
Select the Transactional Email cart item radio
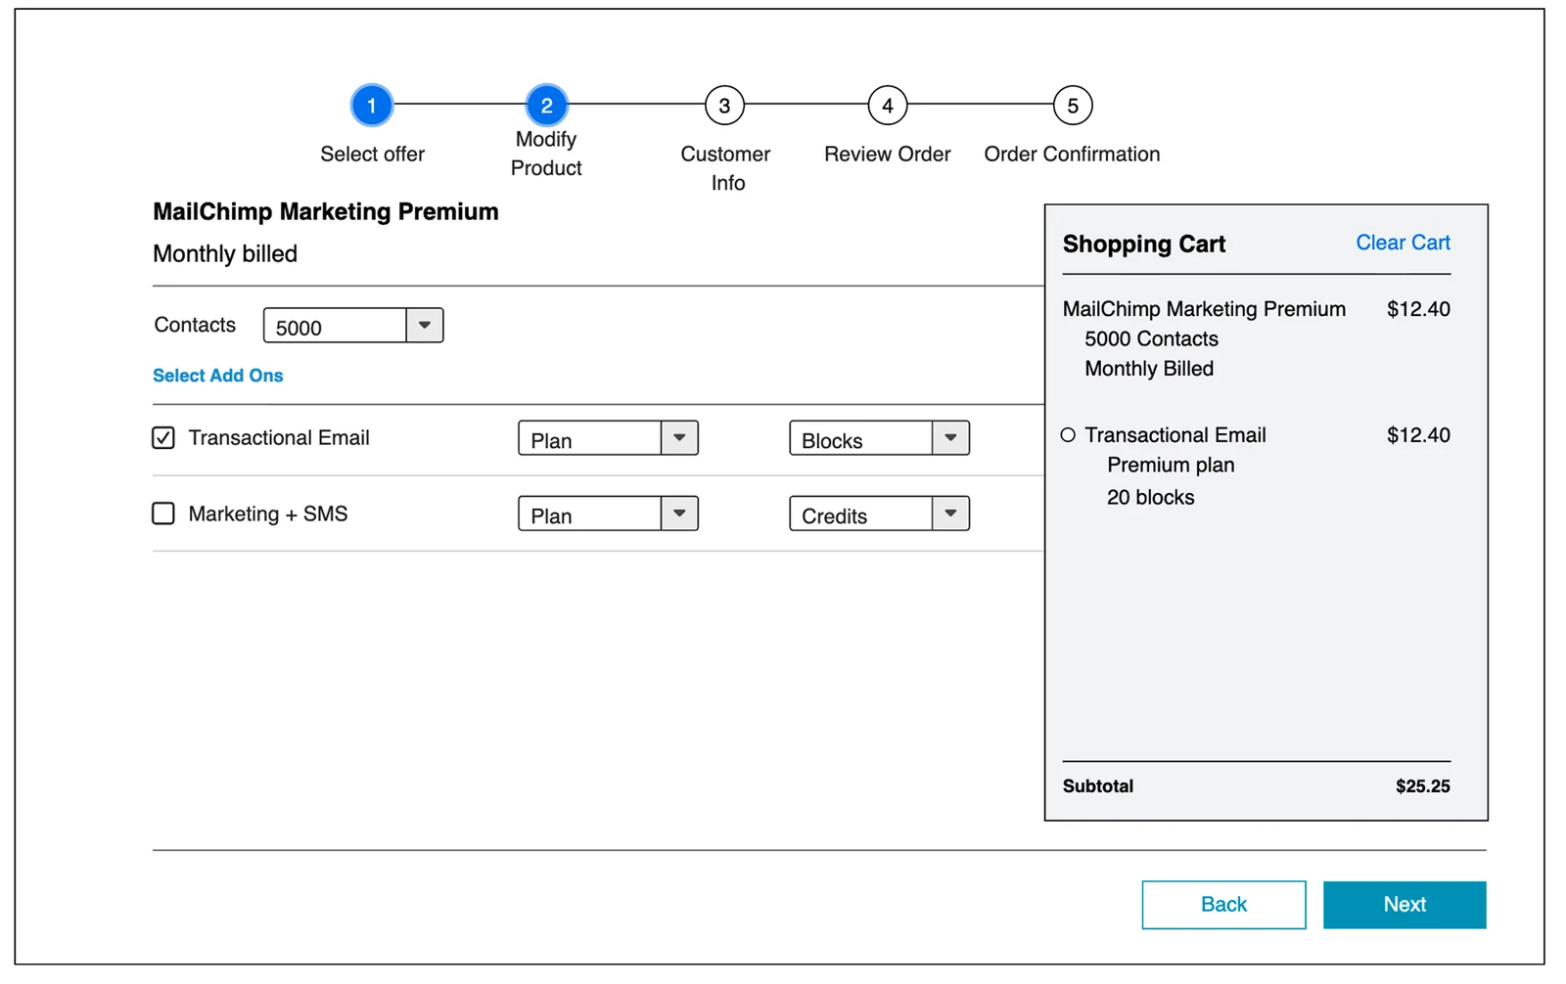1068,435
